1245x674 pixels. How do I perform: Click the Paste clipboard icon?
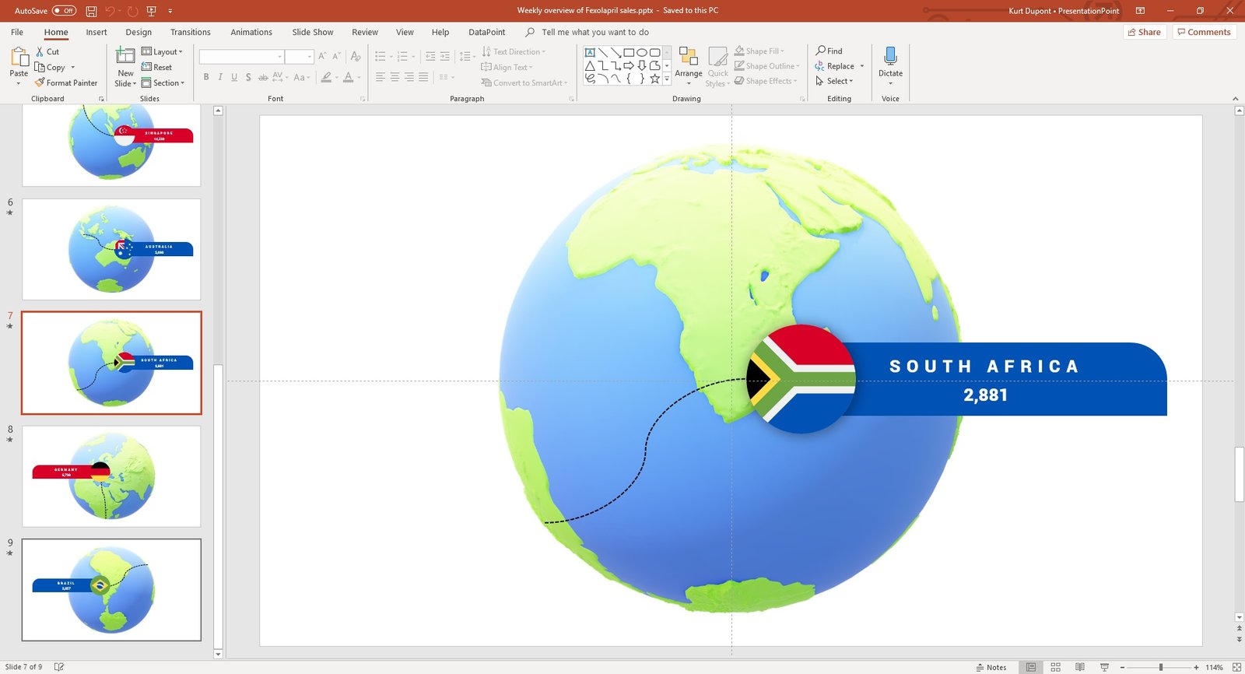click(x=19, y=58)
